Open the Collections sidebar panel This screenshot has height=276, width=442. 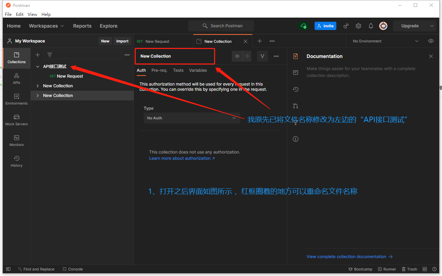coord(17,58)
